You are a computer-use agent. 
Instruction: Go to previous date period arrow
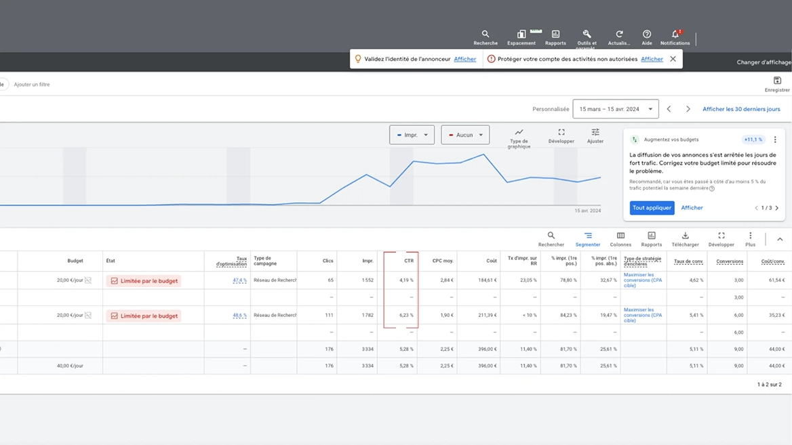(669, 109)
